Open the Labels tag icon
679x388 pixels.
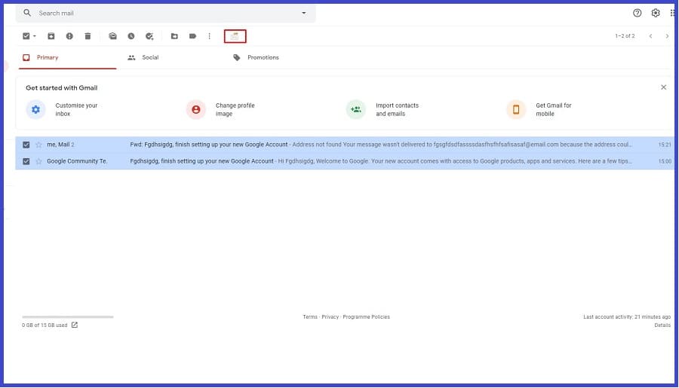coord(192,36)
